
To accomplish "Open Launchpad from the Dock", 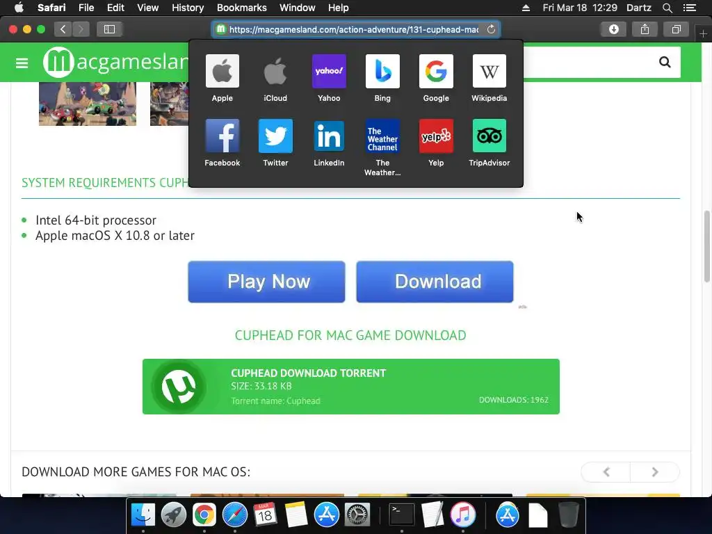I will pos(173,515).
